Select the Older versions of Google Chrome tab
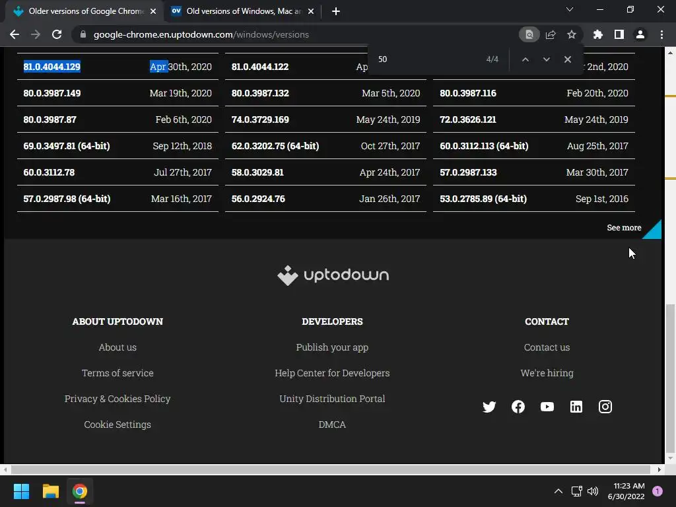This screenshot has width=676, height=507. tap(84, 11)
